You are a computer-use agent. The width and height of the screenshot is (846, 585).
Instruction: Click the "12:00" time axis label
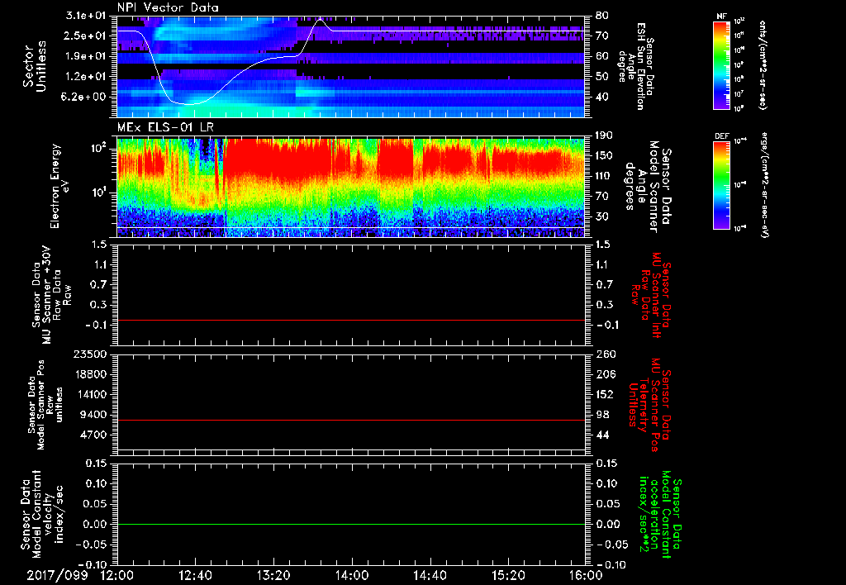117,575
